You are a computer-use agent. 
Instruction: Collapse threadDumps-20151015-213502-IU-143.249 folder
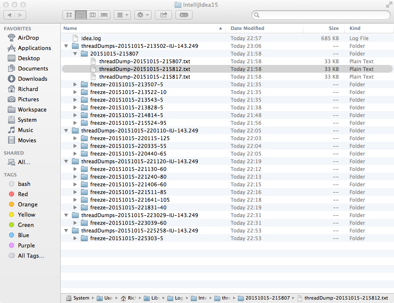click(66, 46)
